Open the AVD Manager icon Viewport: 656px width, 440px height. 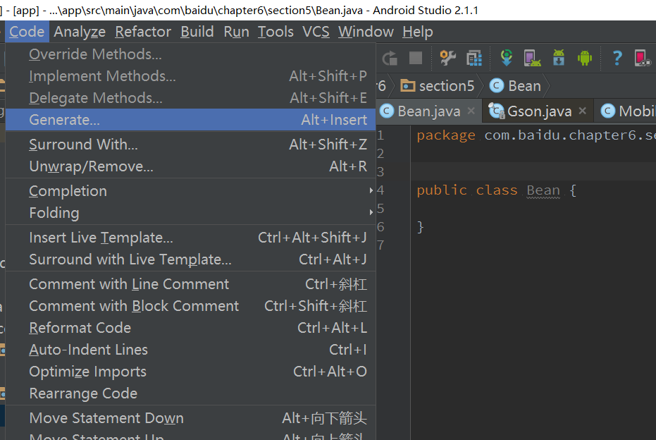coord(532,58)
